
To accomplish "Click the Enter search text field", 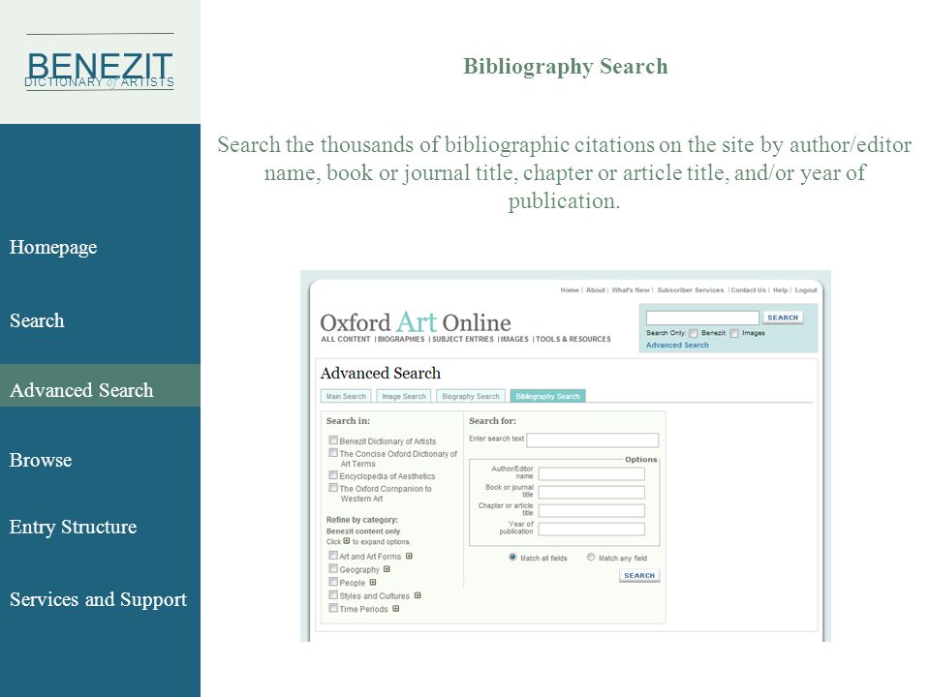I will [x=593, y=439].
